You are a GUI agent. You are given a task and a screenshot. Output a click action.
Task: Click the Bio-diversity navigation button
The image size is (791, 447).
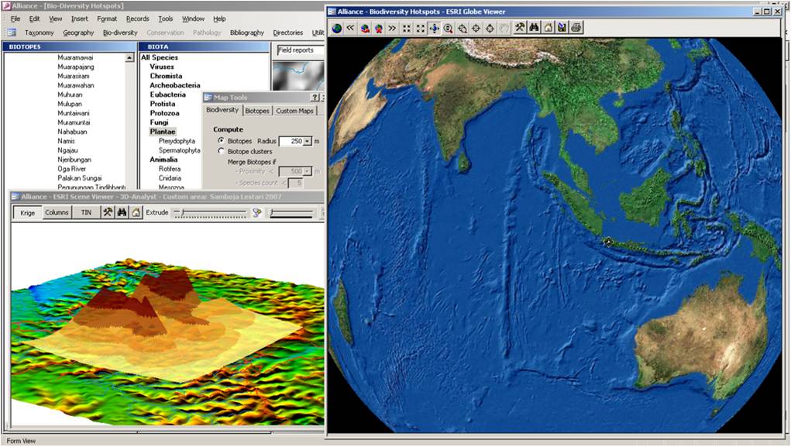[120, 33]
